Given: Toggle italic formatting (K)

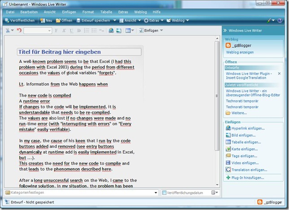Looking at the screenshot, I should tap(64, 31).
